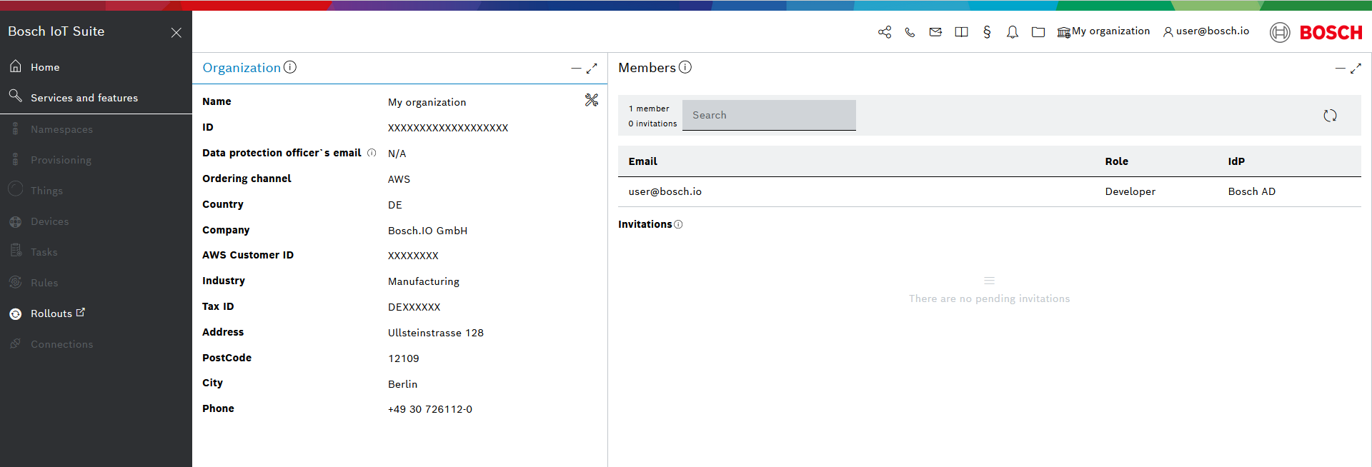Click the Country value DE
1372x467 pixels.
click(x=395, y=205)
